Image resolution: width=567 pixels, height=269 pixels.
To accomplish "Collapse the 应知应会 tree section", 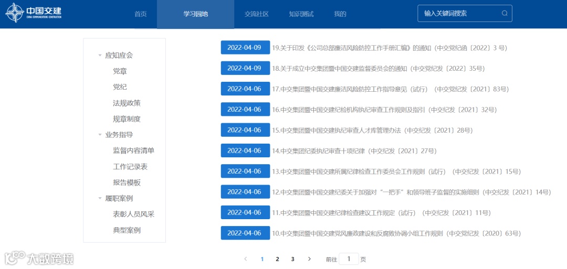I will pos(100,56).
